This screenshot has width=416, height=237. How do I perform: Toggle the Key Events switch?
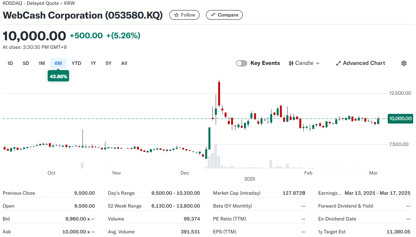point(242,63)
